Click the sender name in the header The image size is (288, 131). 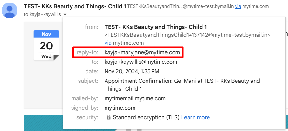point(75,6)
